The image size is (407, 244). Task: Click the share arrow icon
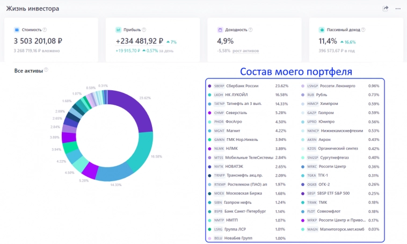385,9
